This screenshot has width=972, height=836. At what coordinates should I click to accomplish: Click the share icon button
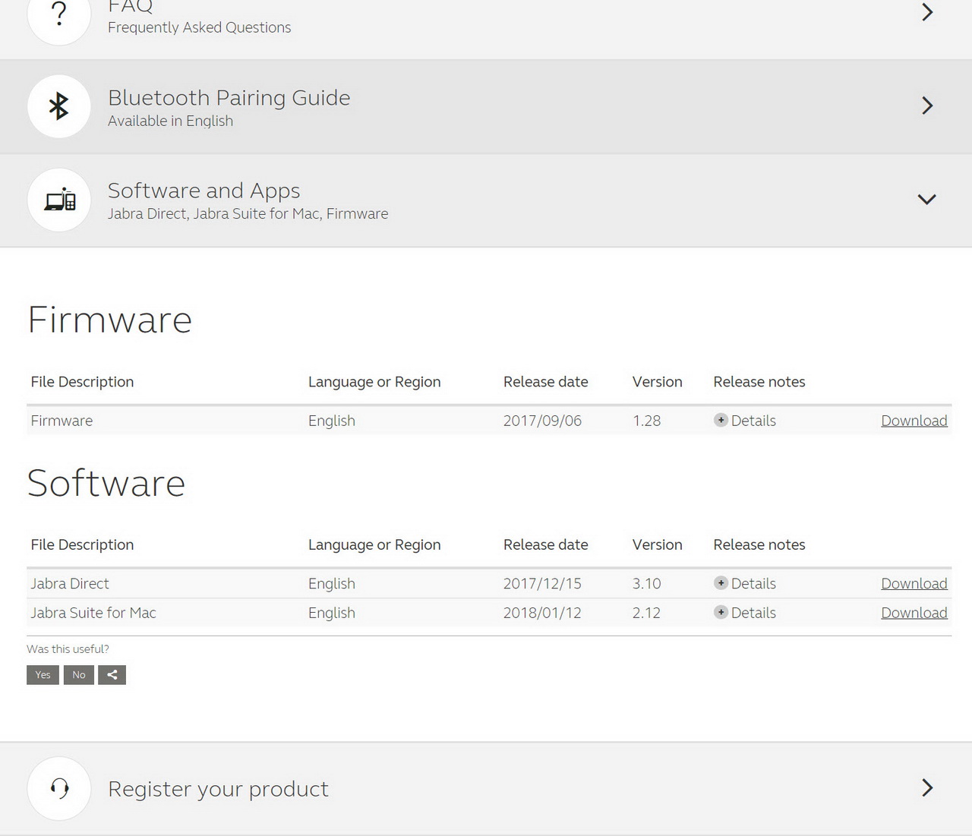112,675
